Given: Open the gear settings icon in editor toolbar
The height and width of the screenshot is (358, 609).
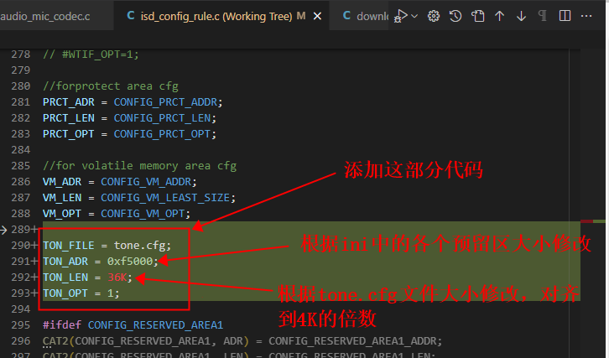Looking at the screenshot, I should coord(434,16).
